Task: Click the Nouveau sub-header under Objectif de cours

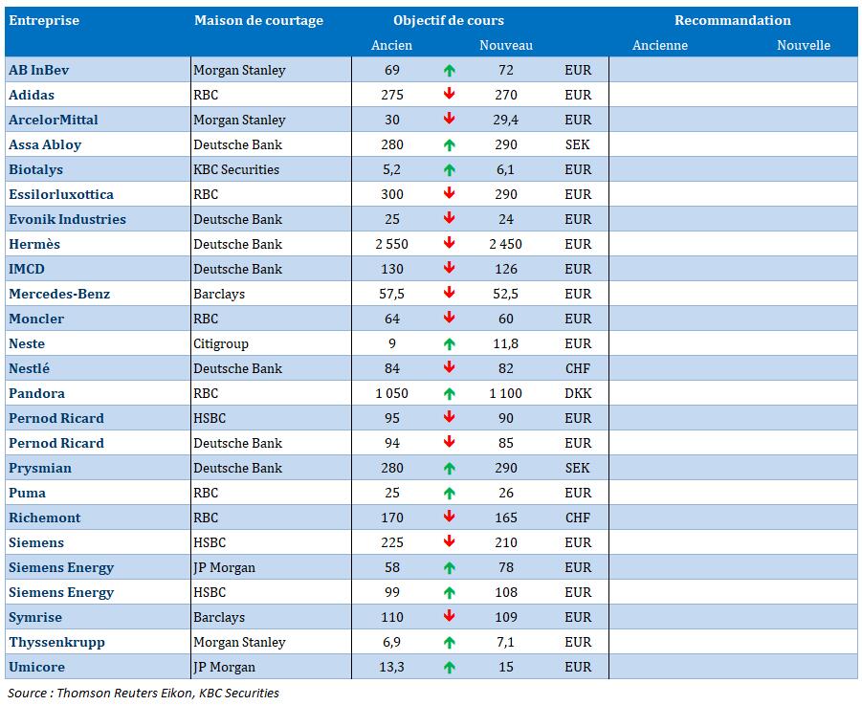Action: point(506,45)
